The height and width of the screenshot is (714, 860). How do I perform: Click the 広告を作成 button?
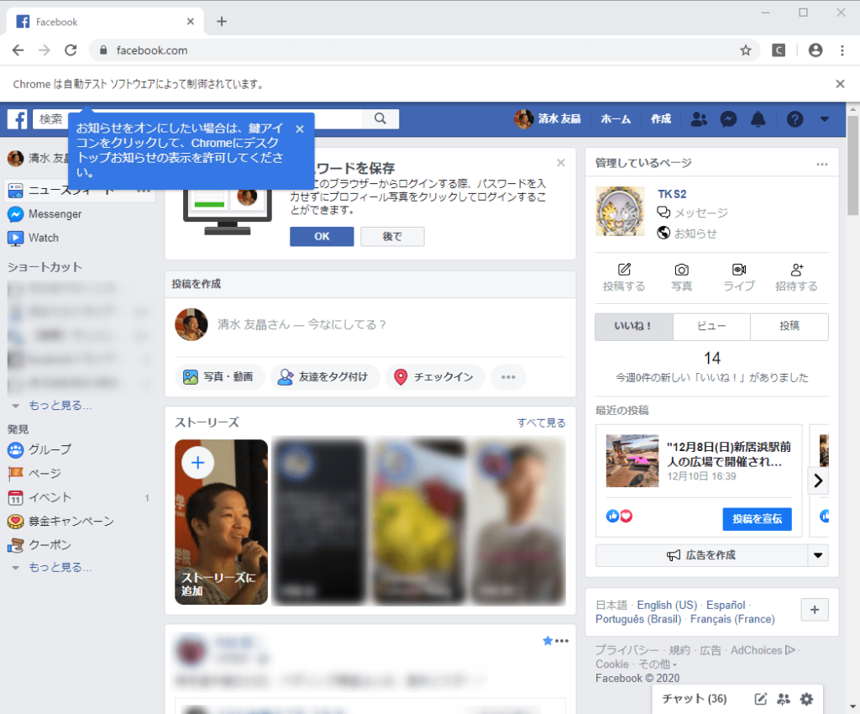(x=701, y=555)
